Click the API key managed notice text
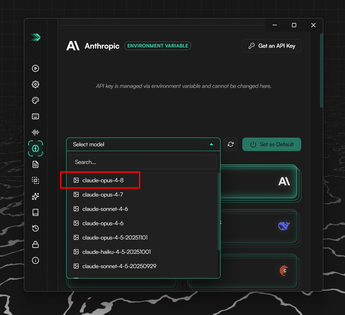 tap(183, 86)
